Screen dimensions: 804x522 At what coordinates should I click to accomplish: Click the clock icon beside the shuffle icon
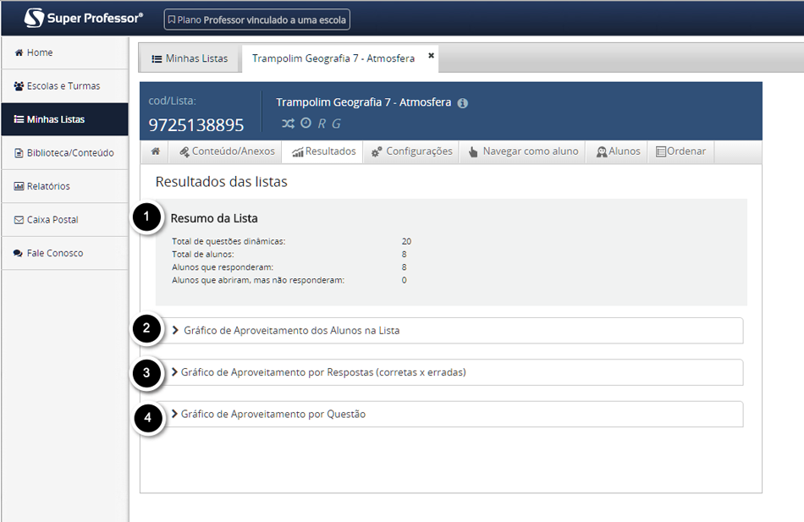(306, 123)
